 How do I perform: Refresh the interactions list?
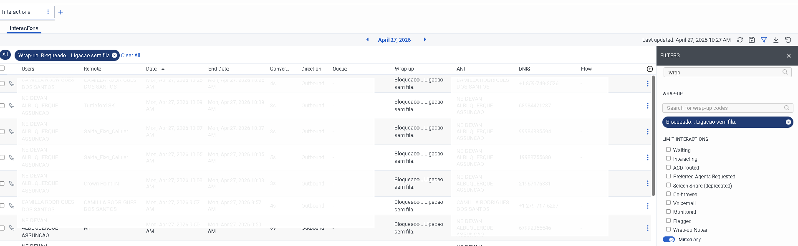[740, 40]
